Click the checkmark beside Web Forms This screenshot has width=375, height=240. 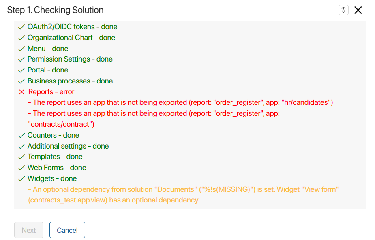(21, 168)
